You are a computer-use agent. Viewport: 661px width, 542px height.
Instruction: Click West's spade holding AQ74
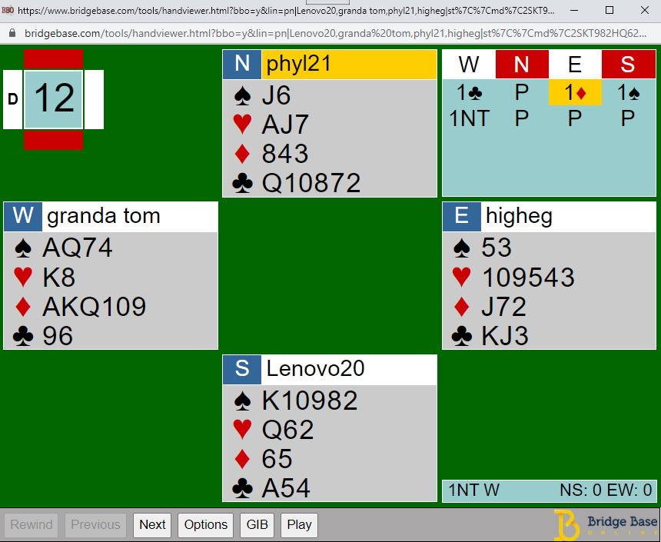(x=78, y=248)
